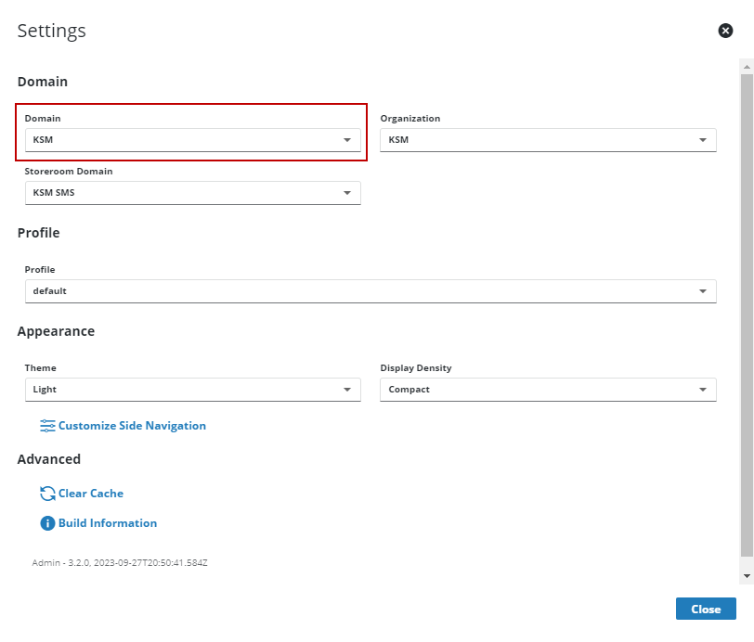This screenshot has width=754, height=642.
Task: Click the info icon beside Build Information
Action: pos(47,523)
